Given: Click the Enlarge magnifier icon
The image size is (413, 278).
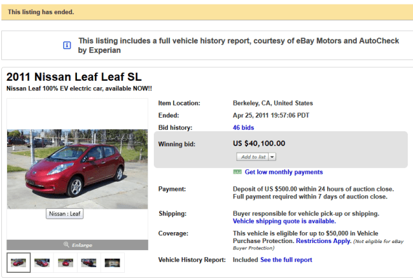Looking at the screenshot, I should (66, 245).
